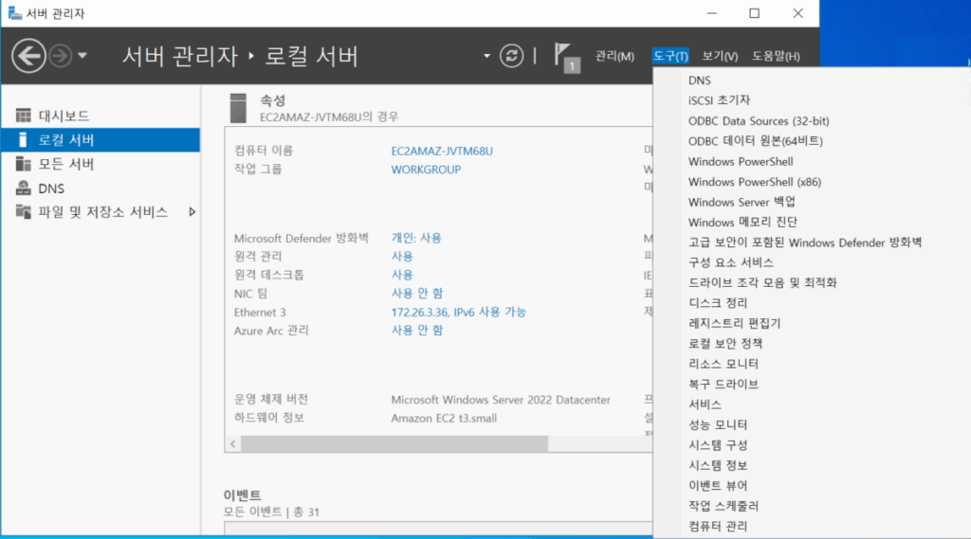Click the 로컬 서버 icon in sidebar
Viewport: 971px width, 539px height.
(24, 140)
